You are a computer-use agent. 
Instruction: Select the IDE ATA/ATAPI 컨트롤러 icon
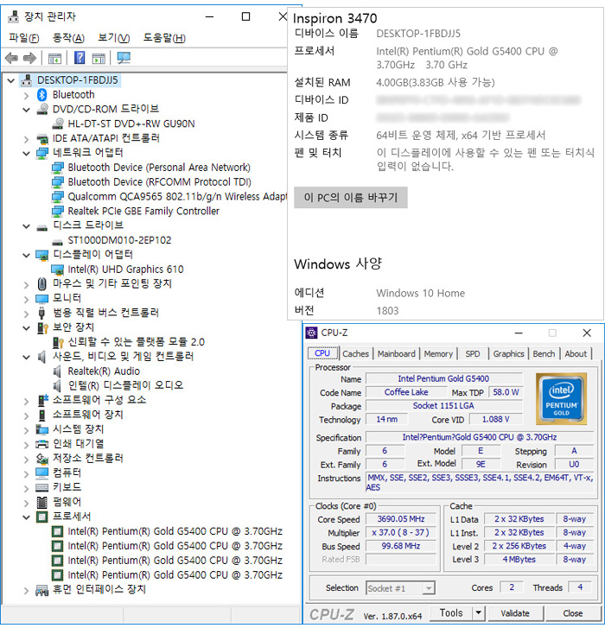coord(42,139)
